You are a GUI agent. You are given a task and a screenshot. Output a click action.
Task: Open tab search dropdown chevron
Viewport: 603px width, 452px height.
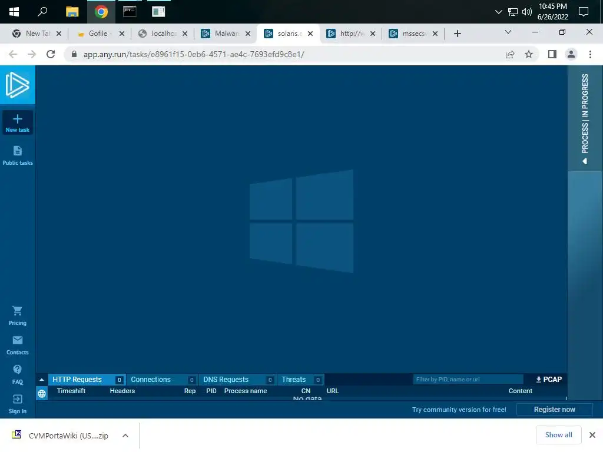pos(508,32)
